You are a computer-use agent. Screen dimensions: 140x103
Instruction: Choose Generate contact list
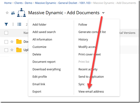(92, 32)
